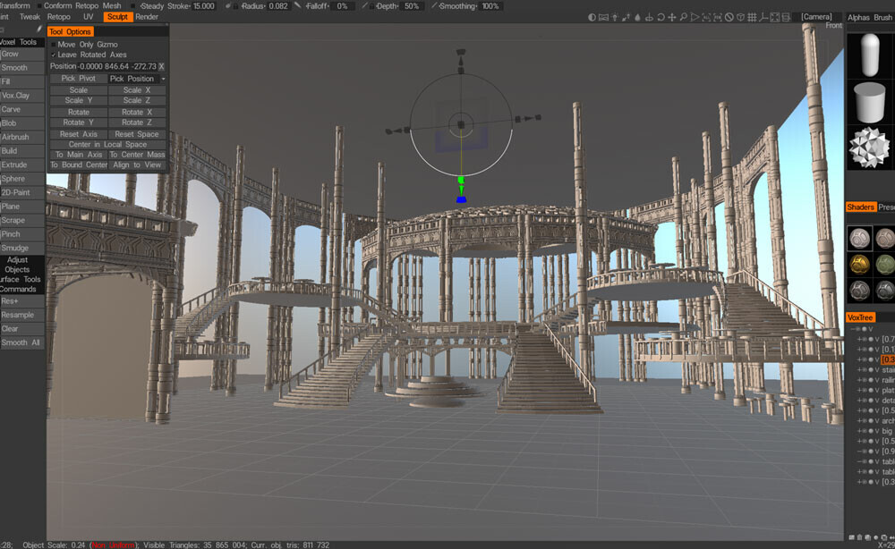Click the rotate-around-axis camera icon
Image resolution: width=895 pixels, height=549 pixels.
pyautogui.click(x=649, y=18)
